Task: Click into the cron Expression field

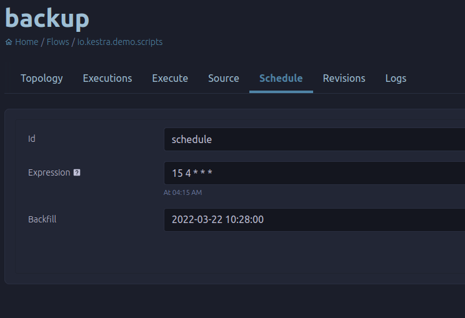Action: point(314,173)
